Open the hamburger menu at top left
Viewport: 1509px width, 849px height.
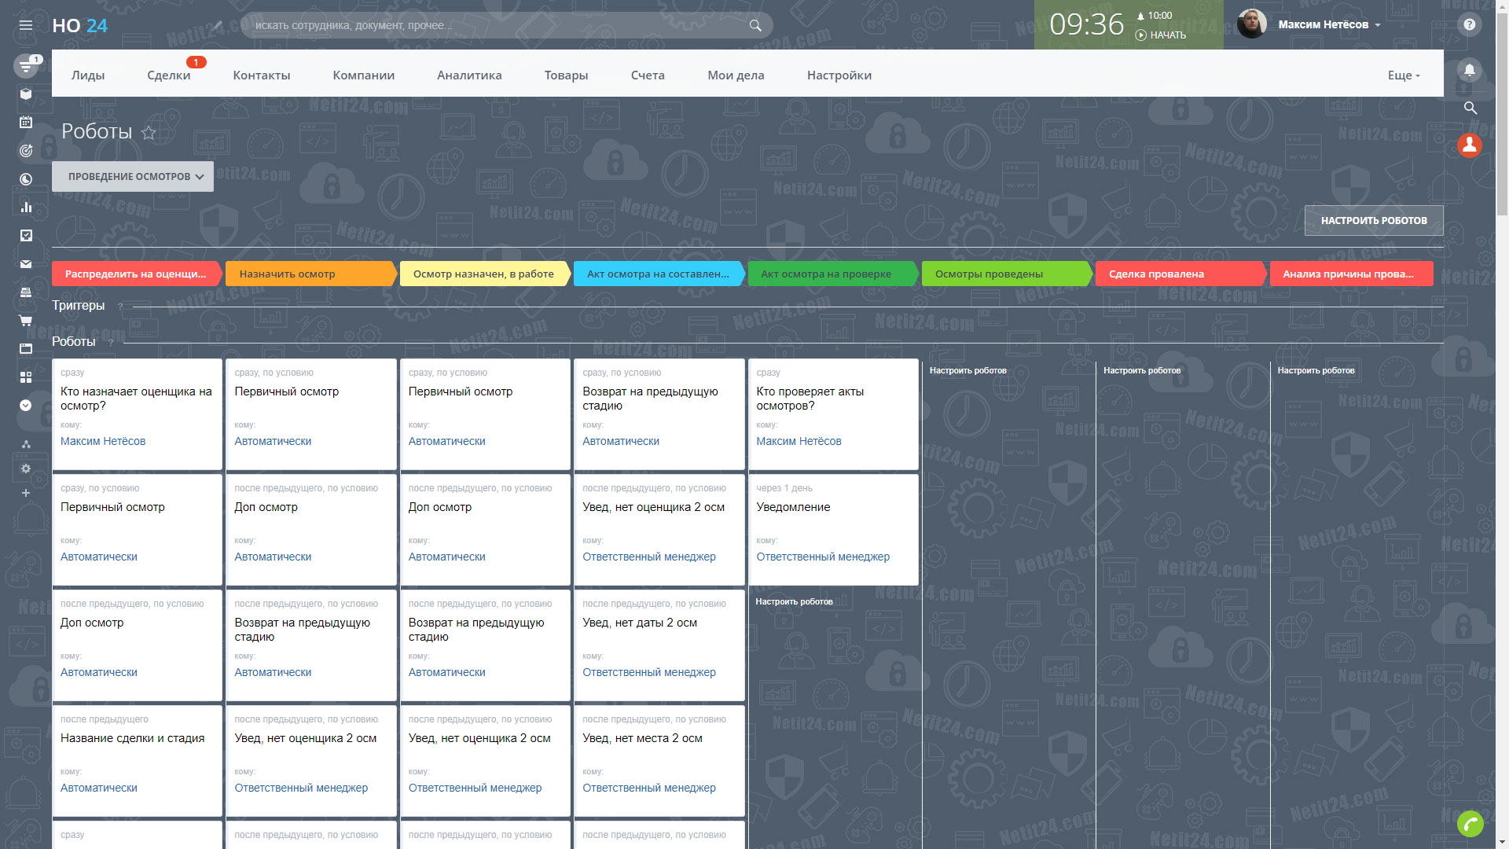[x=26, y=25]
